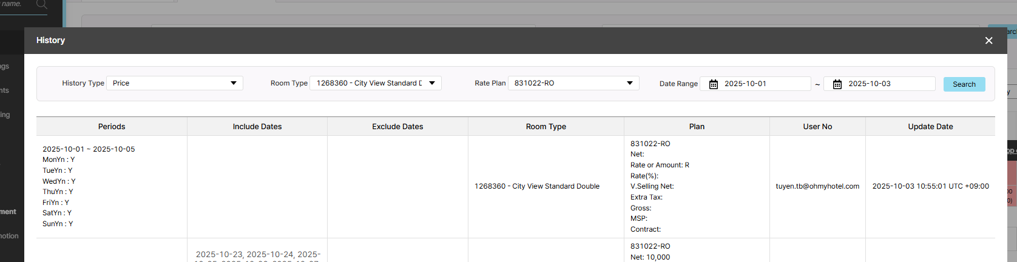Expand the Room Type dropdown
This screenshot has height=262, width=1017.
pos(376,83)
